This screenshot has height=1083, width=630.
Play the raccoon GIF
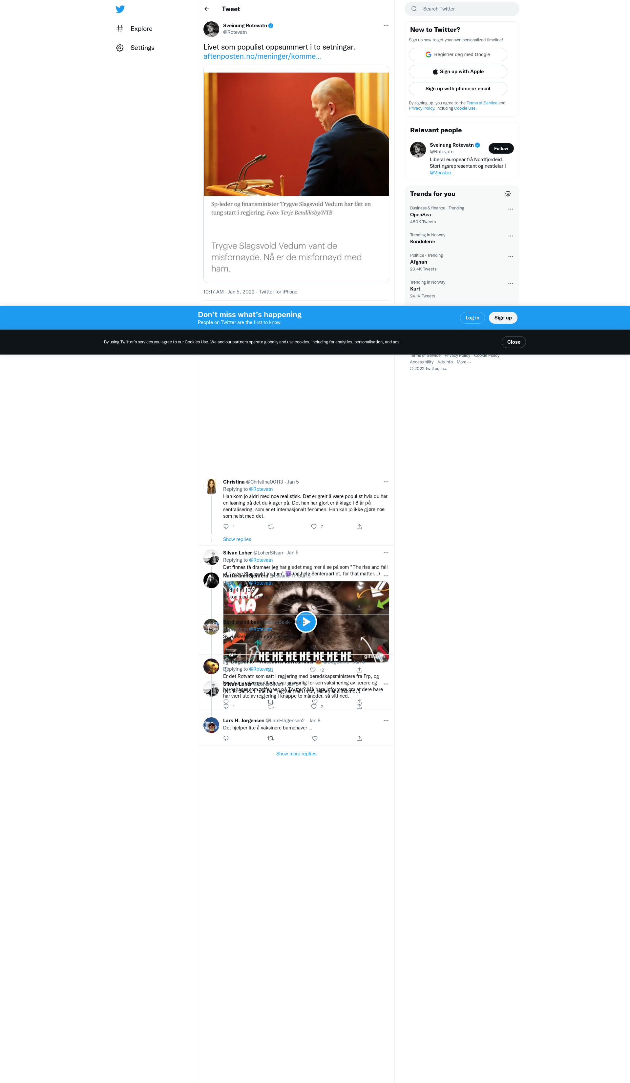[306, 622]
